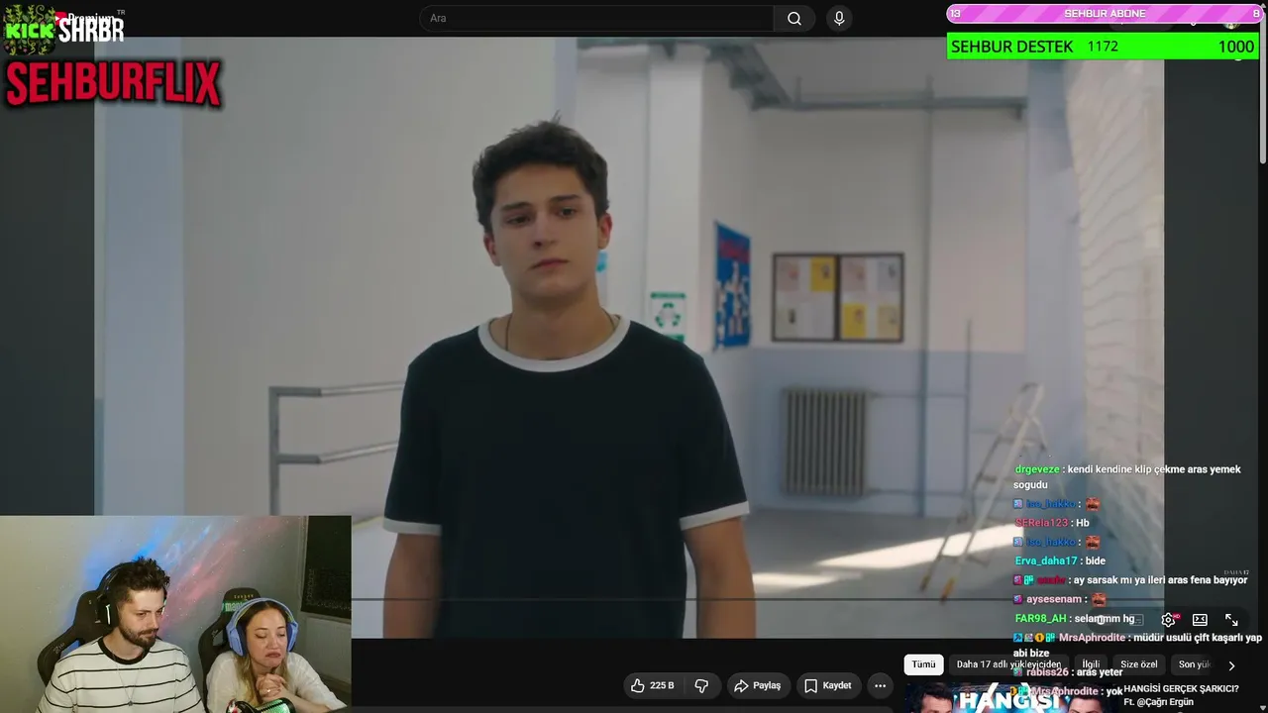
Task: Click the 'SEHBUR ABONE' goal bar
Action: click(1105, 14)
